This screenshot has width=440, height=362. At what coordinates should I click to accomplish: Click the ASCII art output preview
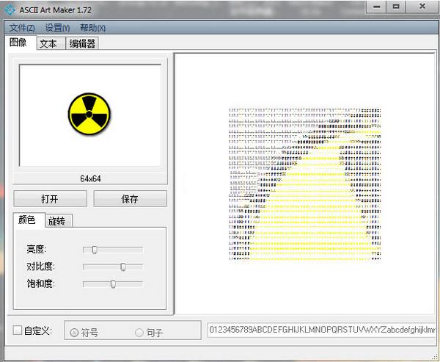(x=305, y=184)
